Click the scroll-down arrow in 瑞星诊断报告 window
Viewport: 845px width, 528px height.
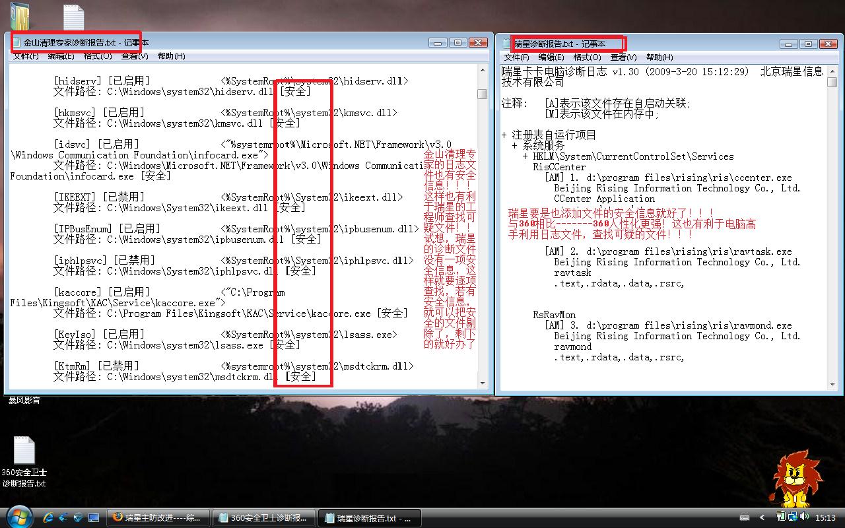[833, 384]
